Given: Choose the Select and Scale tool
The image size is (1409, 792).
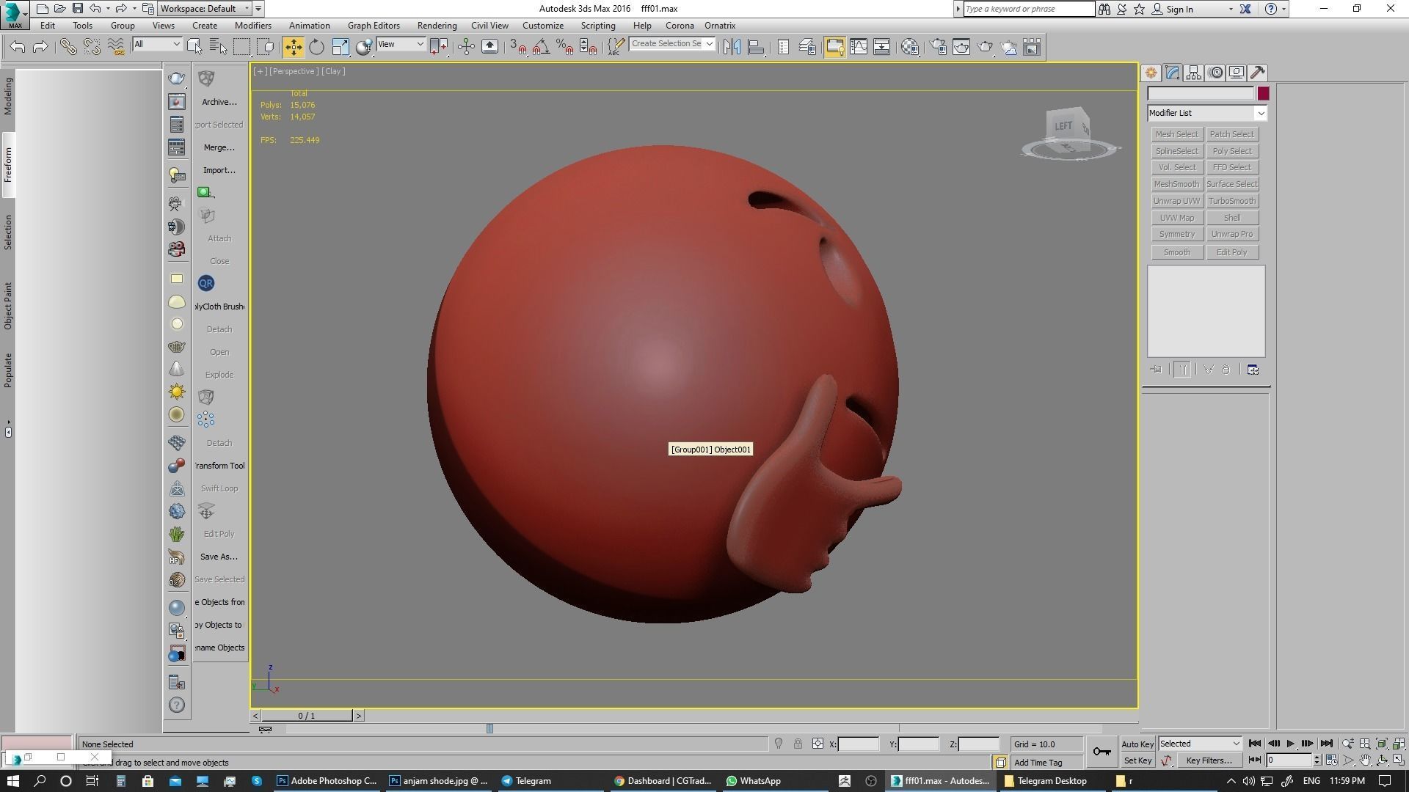Looking at the screenshot, I should [341, 47].
